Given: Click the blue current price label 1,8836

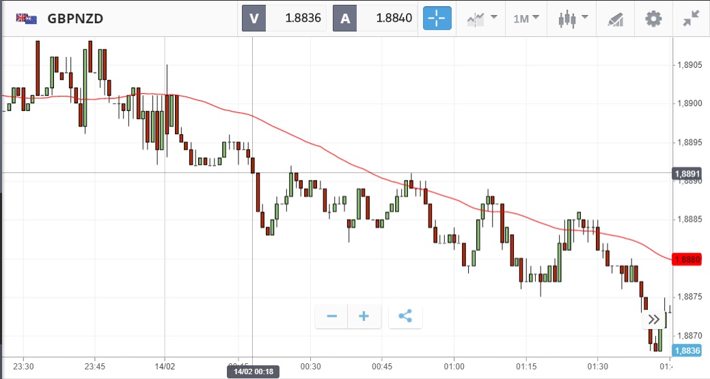Looking at the screenshot, I should pos(687,350).
